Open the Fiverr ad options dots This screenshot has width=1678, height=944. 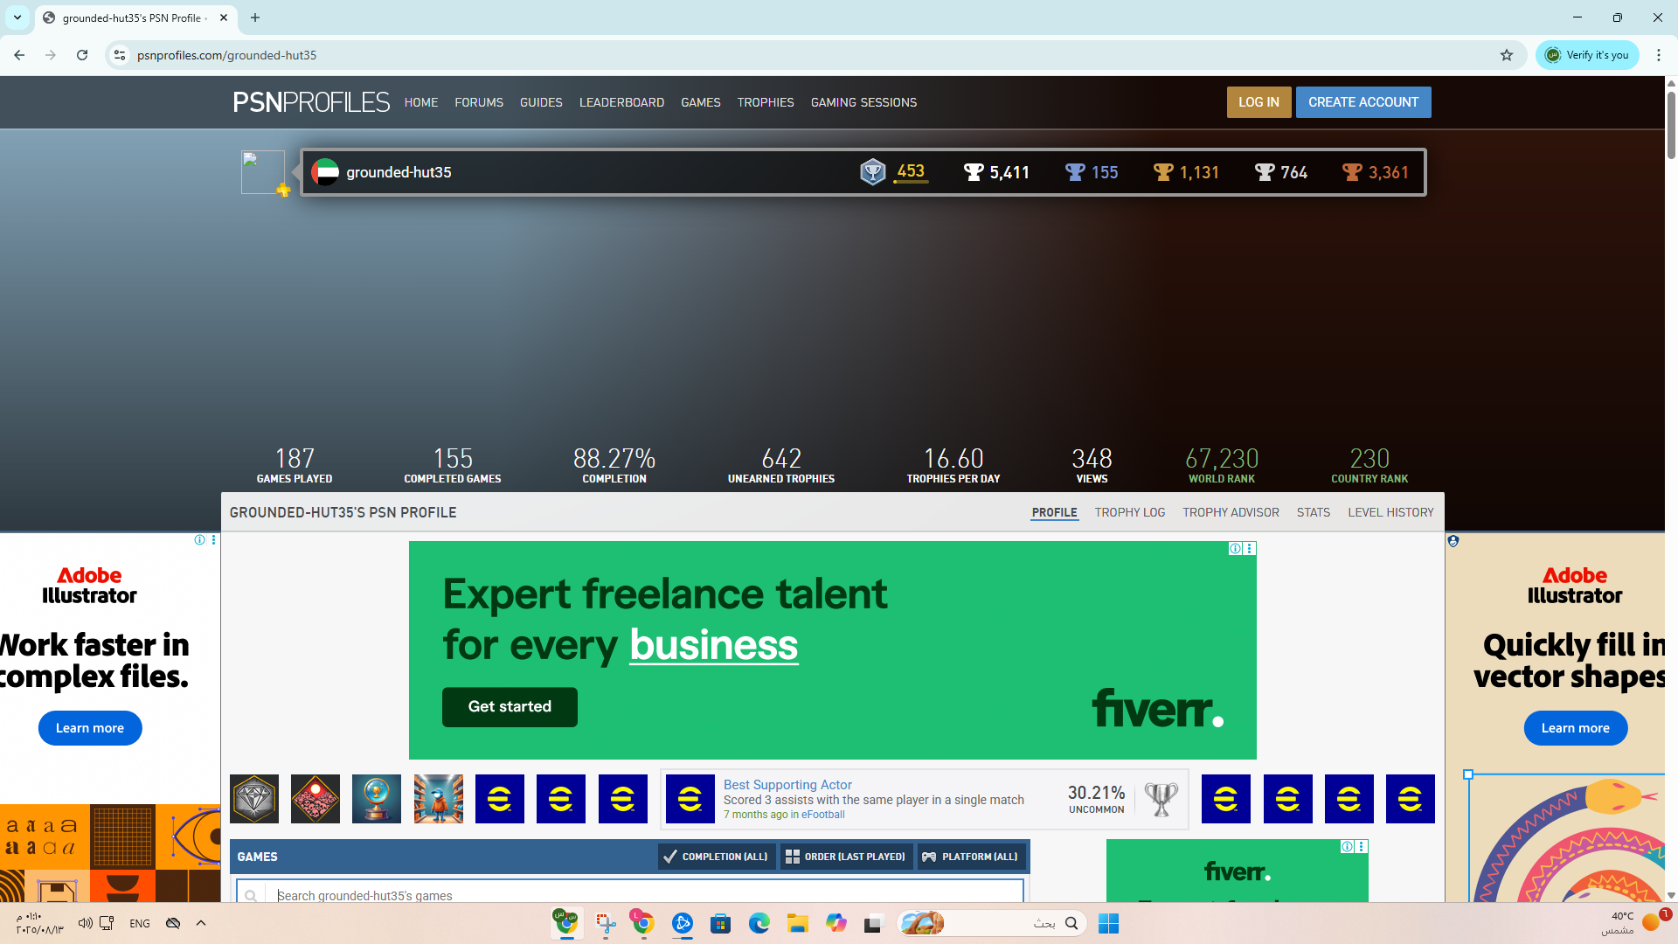coord(1250,549)
